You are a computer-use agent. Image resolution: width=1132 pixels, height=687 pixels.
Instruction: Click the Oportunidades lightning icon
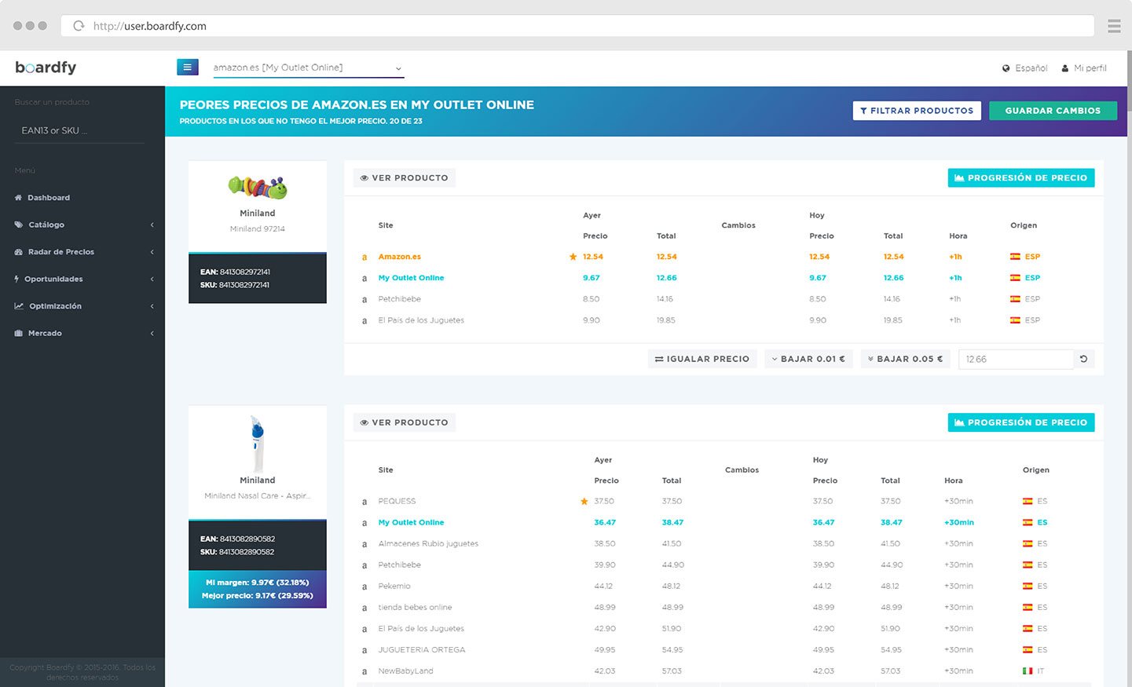(16, 279)
